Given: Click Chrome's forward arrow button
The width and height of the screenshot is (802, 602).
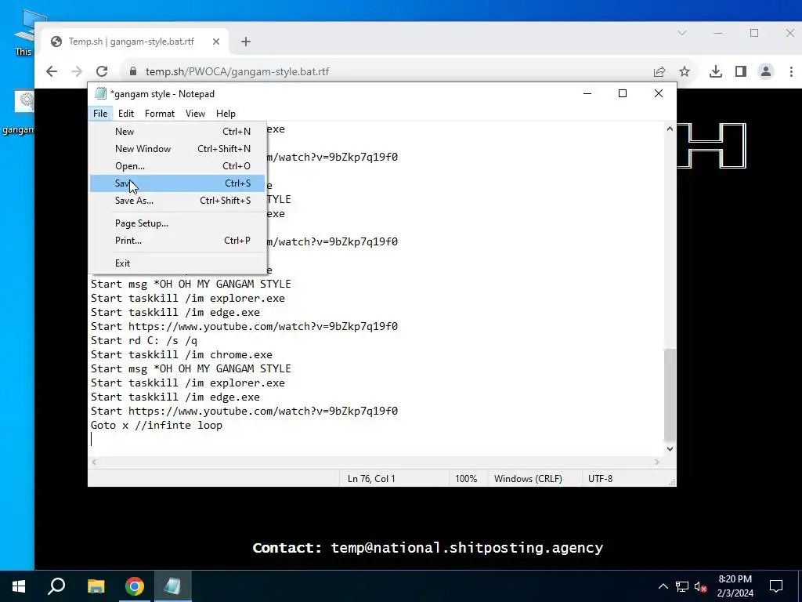Looking at the screenshot, I should coord(77,71).
